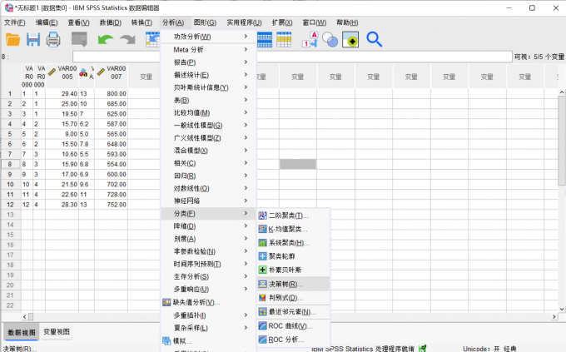Click 生存分析(S) menu entry
This screenshot has height=352, width=566.
(208, 276)
